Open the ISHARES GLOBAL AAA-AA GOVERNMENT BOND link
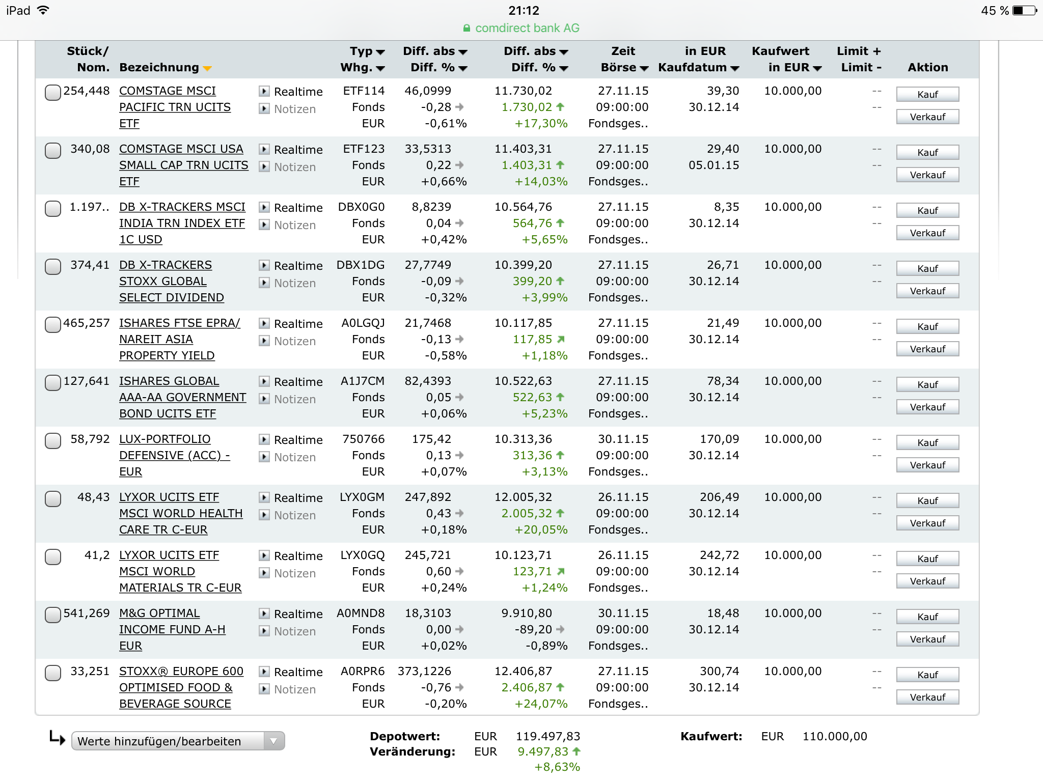1043x782 pixels. click(182, 397)
